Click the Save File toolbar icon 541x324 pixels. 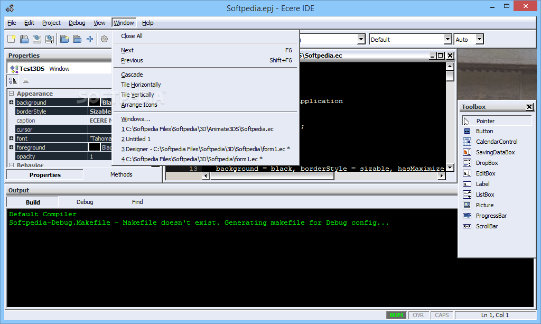[x=37, y=39]
